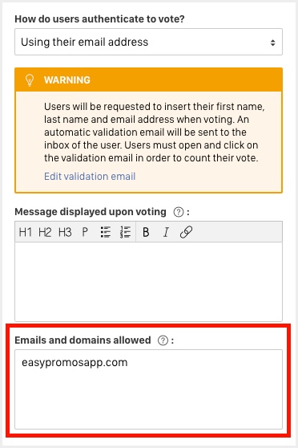
Task: Click 'How do users authenticate to vote?' label
Action: 99,18
